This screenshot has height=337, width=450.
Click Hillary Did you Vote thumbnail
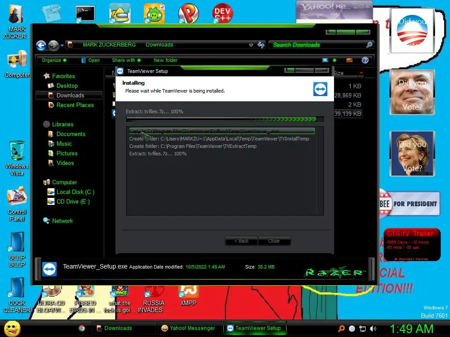click(x=412, y=153)
